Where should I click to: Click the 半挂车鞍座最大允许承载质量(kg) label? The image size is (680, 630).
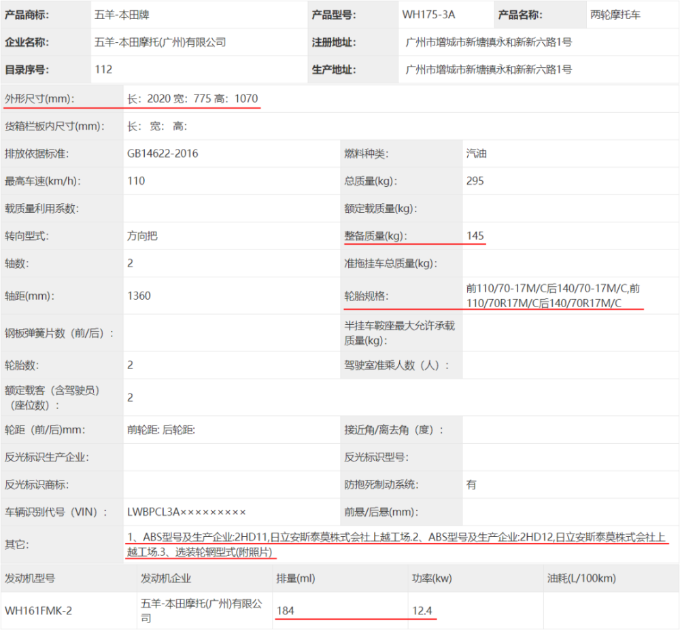coord(399,333)
